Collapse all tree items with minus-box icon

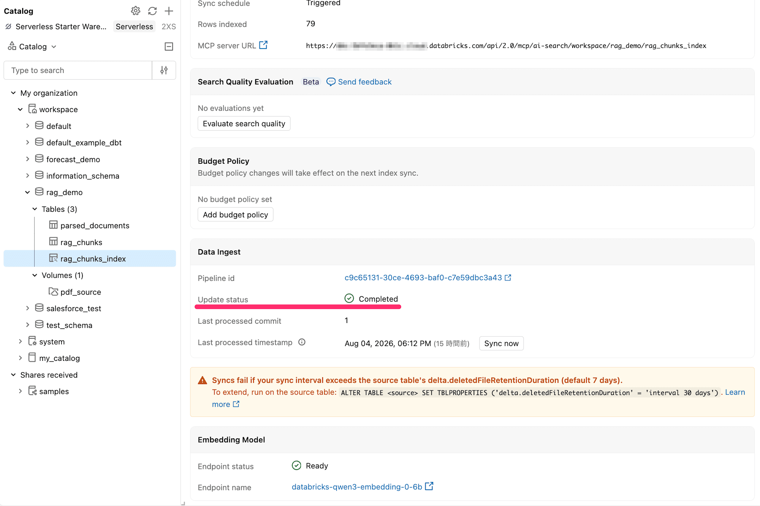(169, 47)
